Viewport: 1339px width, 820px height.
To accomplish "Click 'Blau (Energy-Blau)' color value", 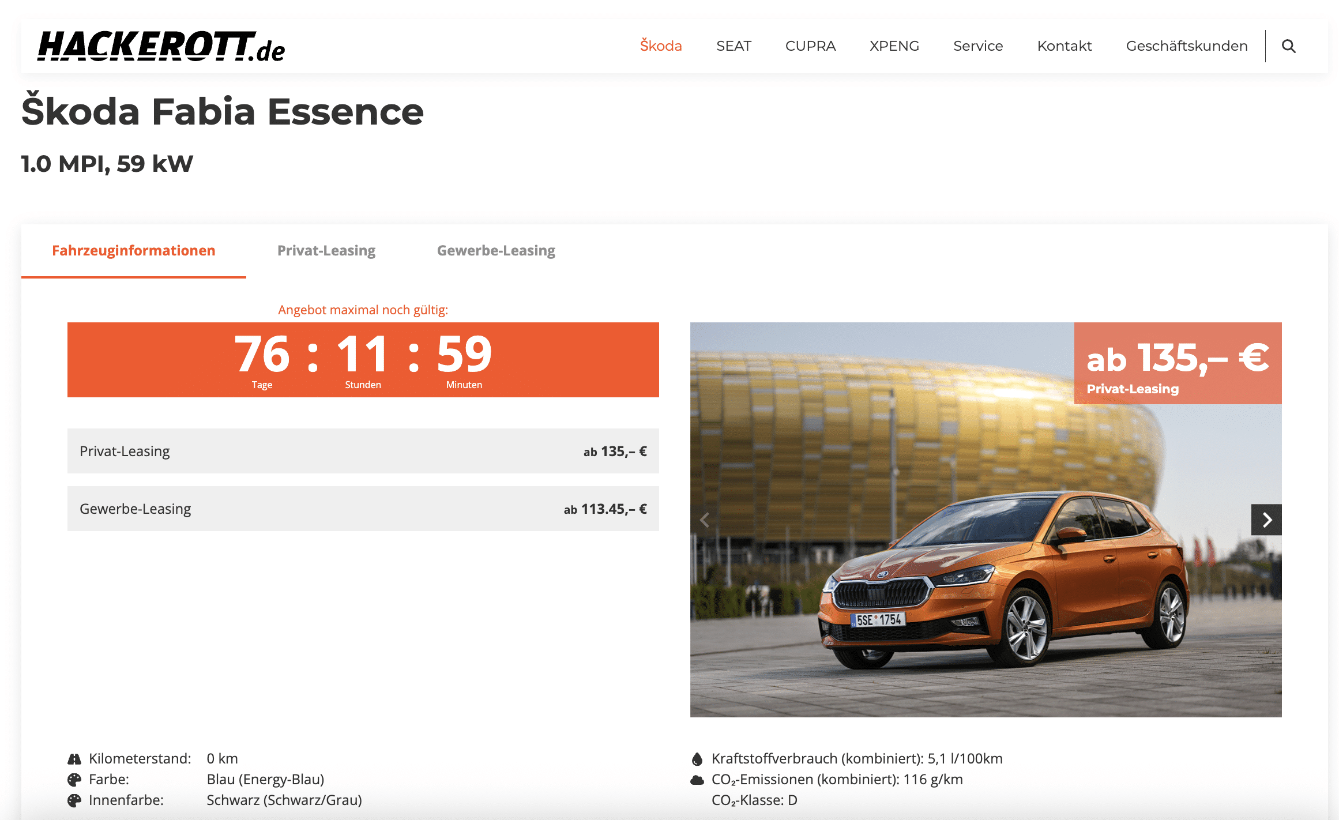I will [x=266, y=780].
